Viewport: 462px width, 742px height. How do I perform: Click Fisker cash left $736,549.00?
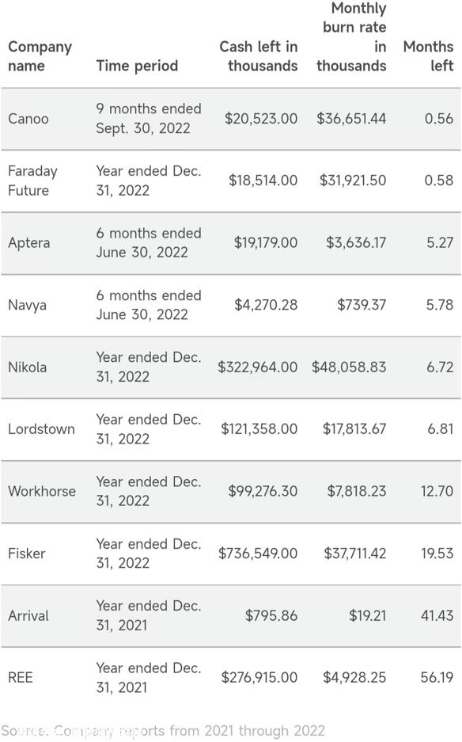[x=258, y=554]
